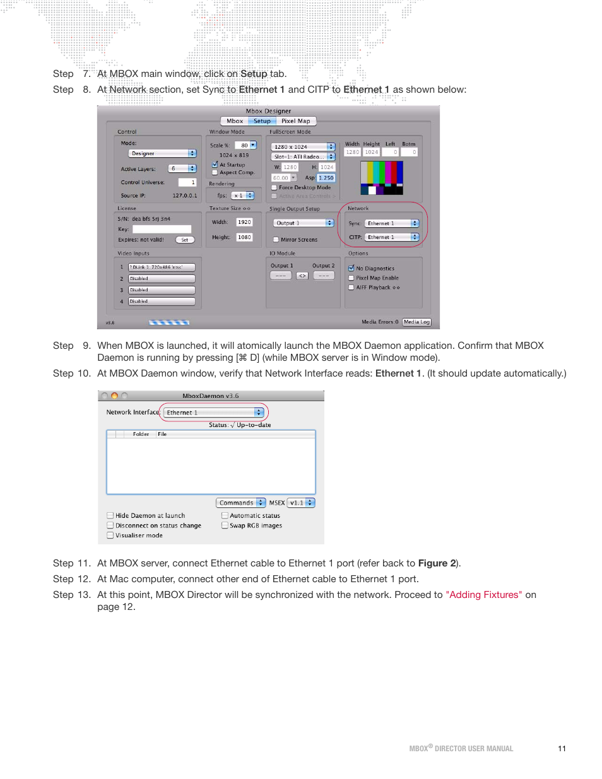Open the CITP network dropdown

coord(392,237)
